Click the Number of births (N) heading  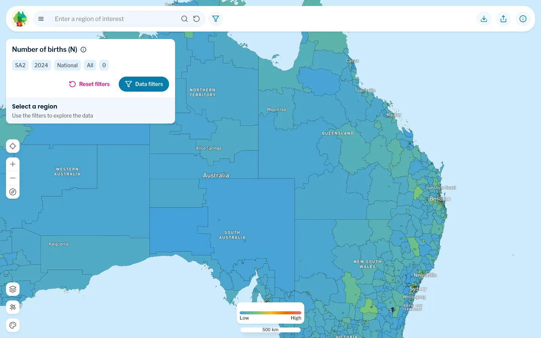(x=45, y=50)
